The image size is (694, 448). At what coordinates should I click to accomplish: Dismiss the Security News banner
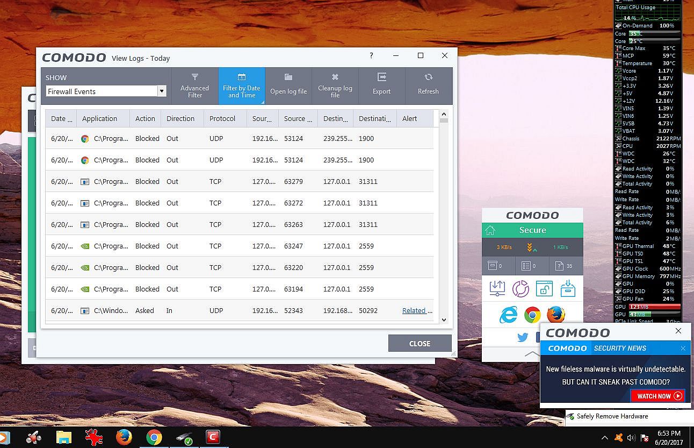683,349
